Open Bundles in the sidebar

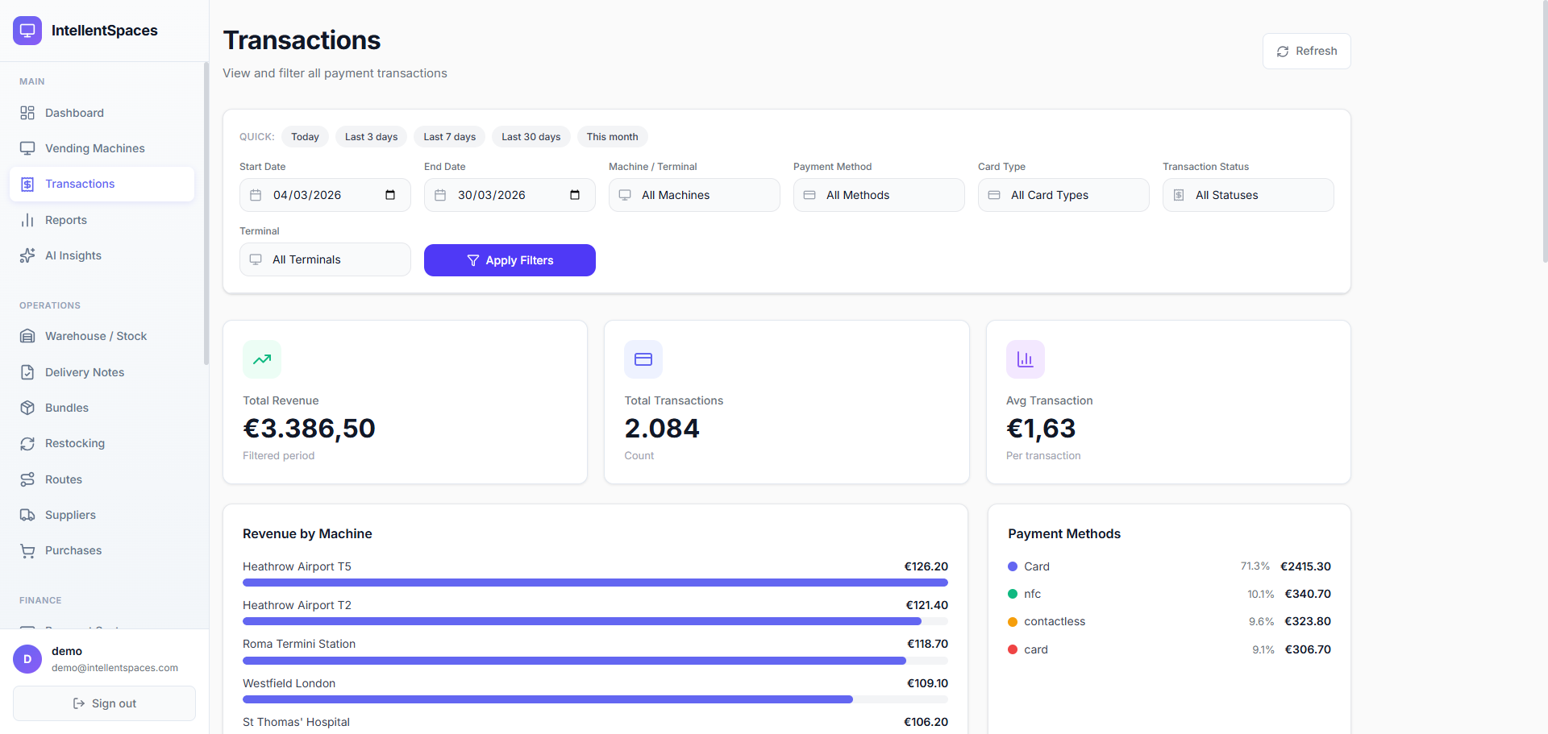[x=102, y=408]
